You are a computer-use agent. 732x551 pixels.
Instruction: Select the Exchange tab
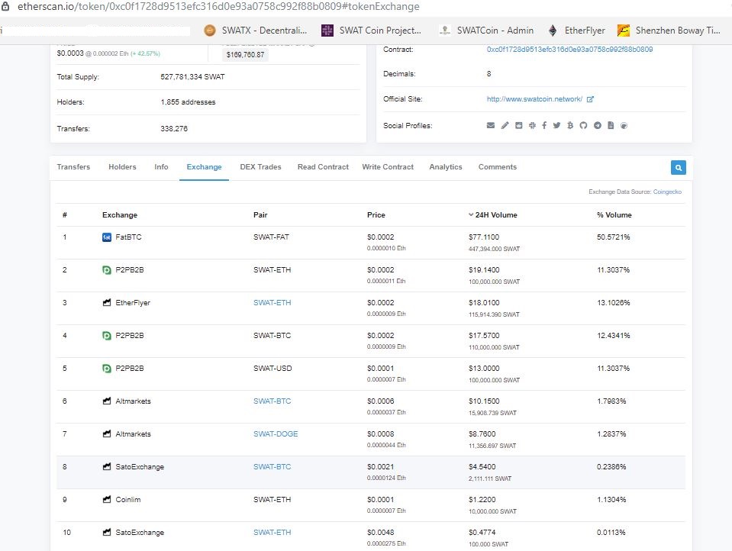[204, 166]
